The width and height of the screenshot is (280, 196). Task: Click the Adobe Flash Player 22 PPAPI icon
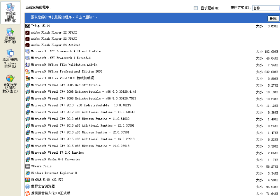point(28,39)
